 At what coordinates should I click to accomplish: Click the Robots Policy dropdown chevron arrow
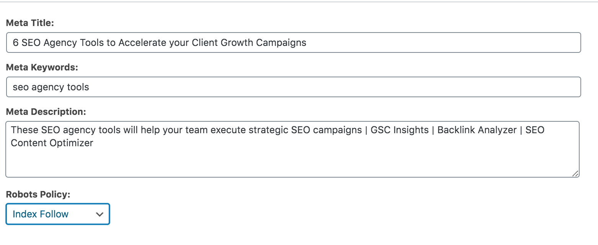pos(100,214)
